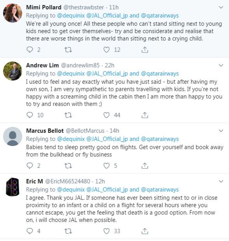View Andrew Lim's profile picture
Screen dimensions: 229x241
point(12,71)
